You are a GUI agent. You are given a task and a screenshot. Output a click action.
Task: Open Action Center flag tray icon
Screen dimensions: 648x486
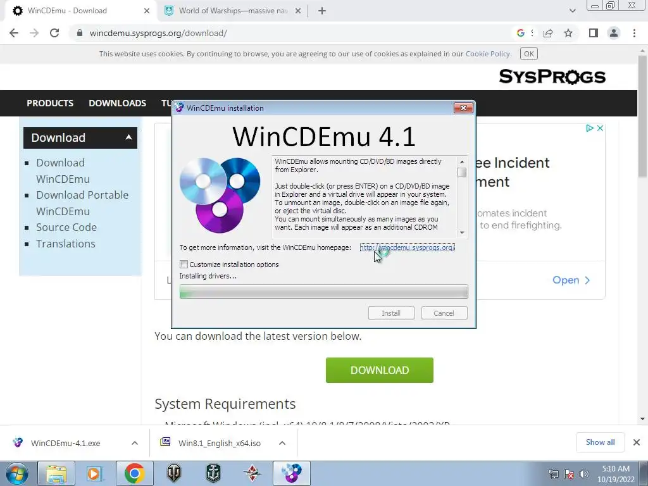[x=569, y=474]
